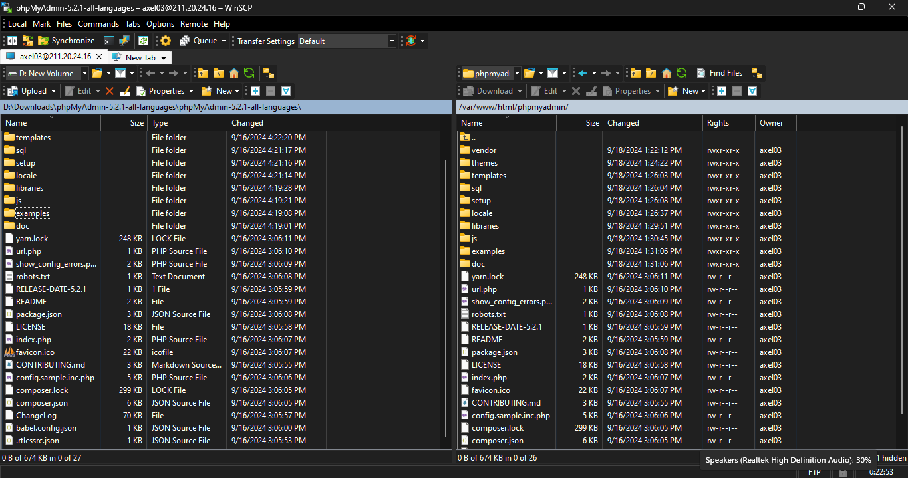This screenshot has width=908, height=478.
Task: Click the '1 hidden' status bar text
Action: click(x=891, y=457)
